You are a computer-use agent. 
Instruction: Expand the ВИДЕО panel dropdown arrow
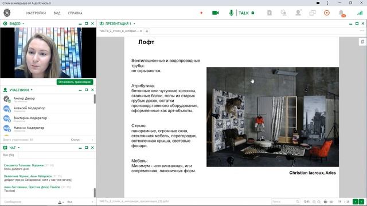[23, 23]
